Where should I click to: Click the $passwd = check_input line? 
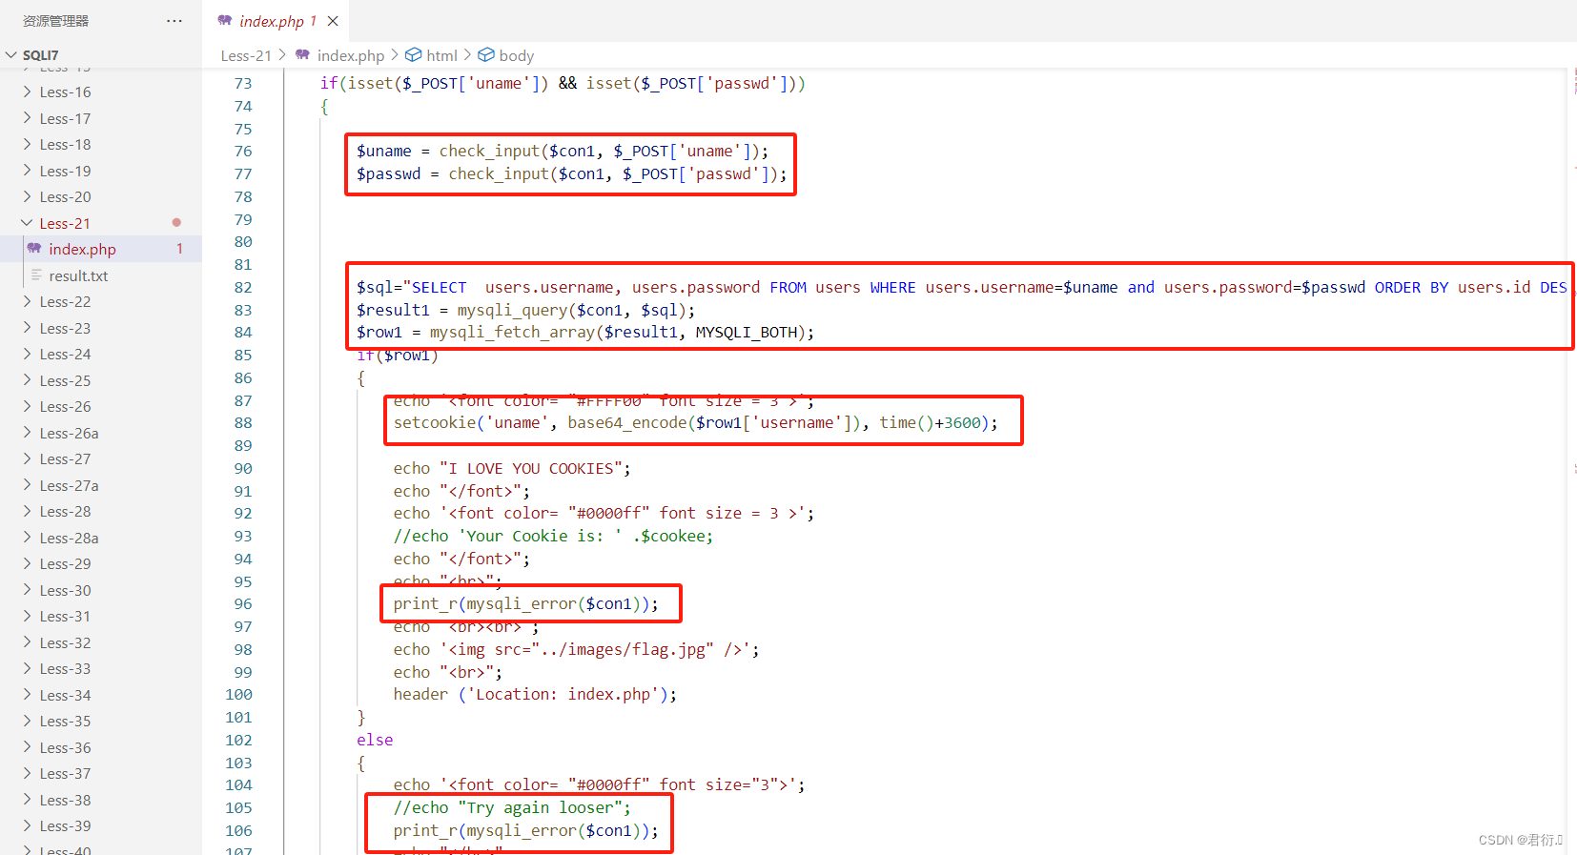572,173
